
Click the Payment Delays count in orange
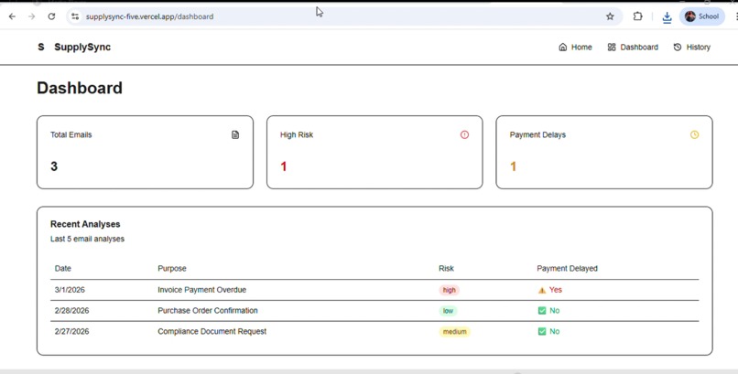pos(513,166)
